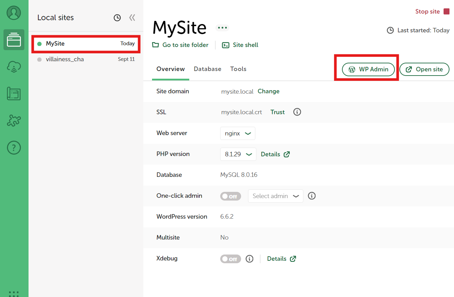Image resolution: width=454 pixels, height=297 pixels.
Task: Select villainess_cha in the Local sites list
Action: [86, 59]
